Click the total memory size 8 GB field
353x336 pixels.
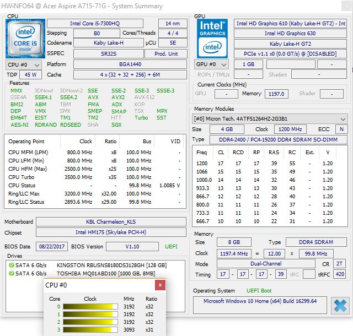pos(234,242)
